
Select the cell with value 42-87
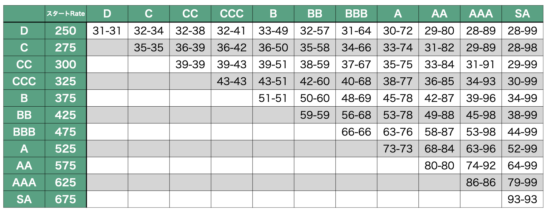(x=439, y=98)
